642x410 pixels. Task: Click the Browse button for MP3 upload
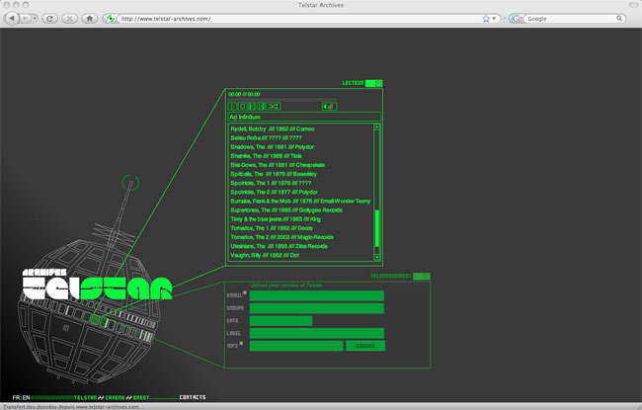[x=365, y=346]
